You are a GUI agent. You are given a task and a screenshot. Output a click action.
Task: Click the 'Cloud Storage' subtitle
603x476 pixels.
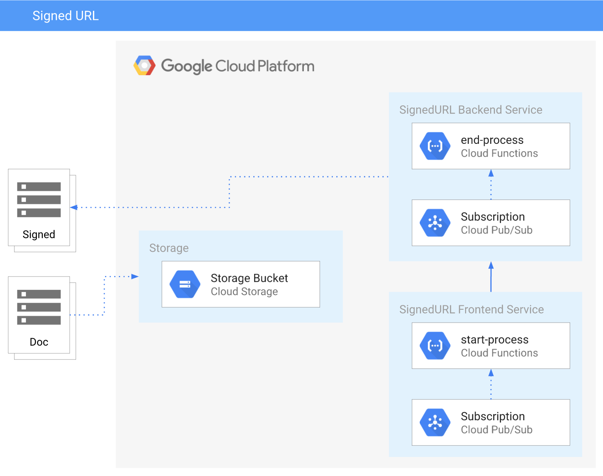pos(244,292)
